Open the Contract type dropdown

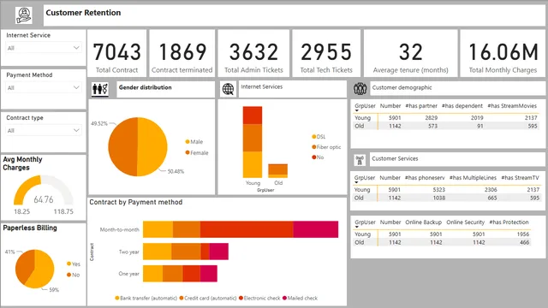point(44,131)
